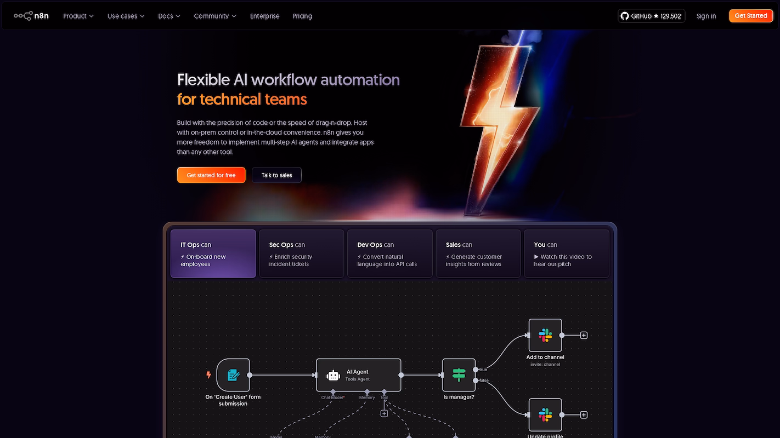
Task: Click the Memory connector label
Action: click(367, 397)
